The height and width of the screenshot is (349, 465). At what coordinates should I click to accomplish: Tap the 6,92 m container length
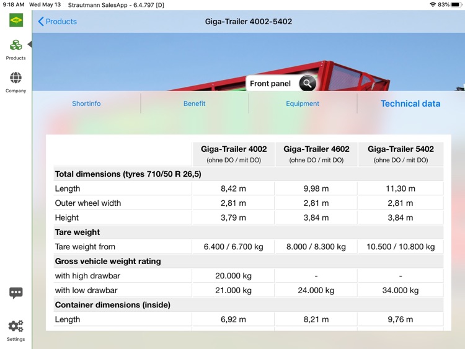point(233,319)
